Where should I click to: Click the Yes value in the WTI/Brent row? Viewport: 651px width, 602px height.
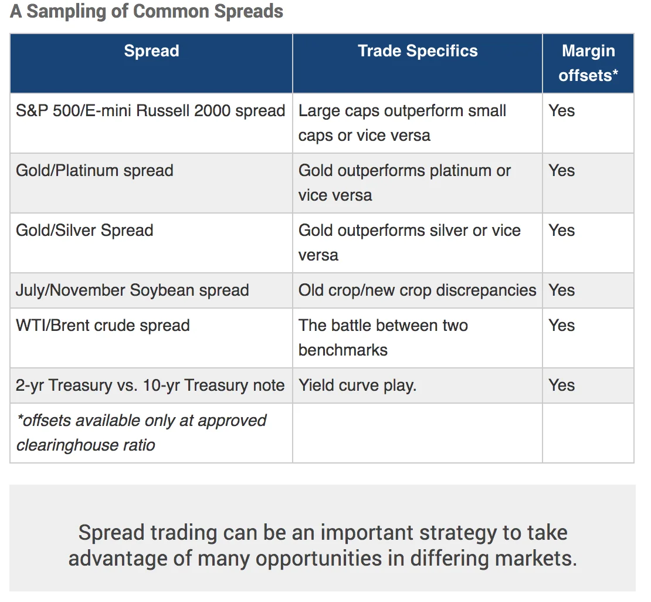(562, 326)
